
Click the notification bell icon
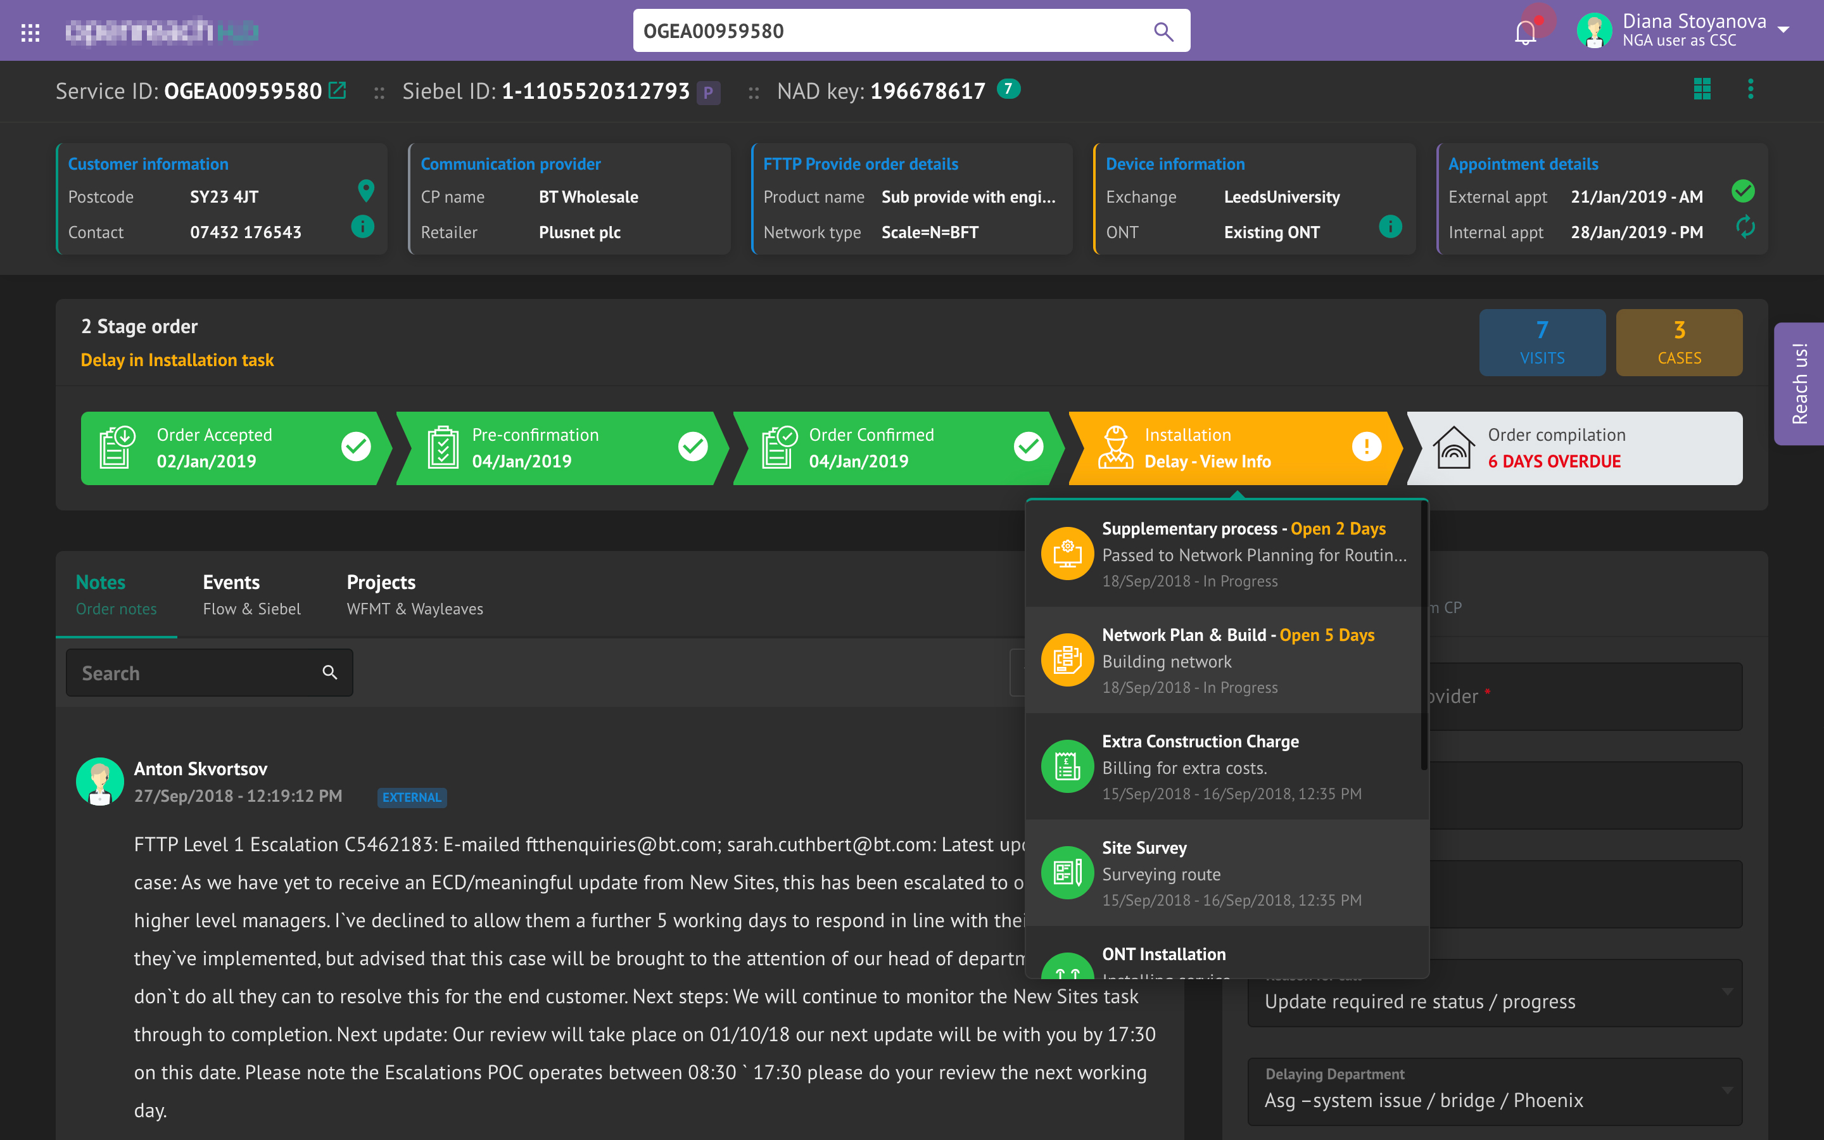click(1525, 32)
